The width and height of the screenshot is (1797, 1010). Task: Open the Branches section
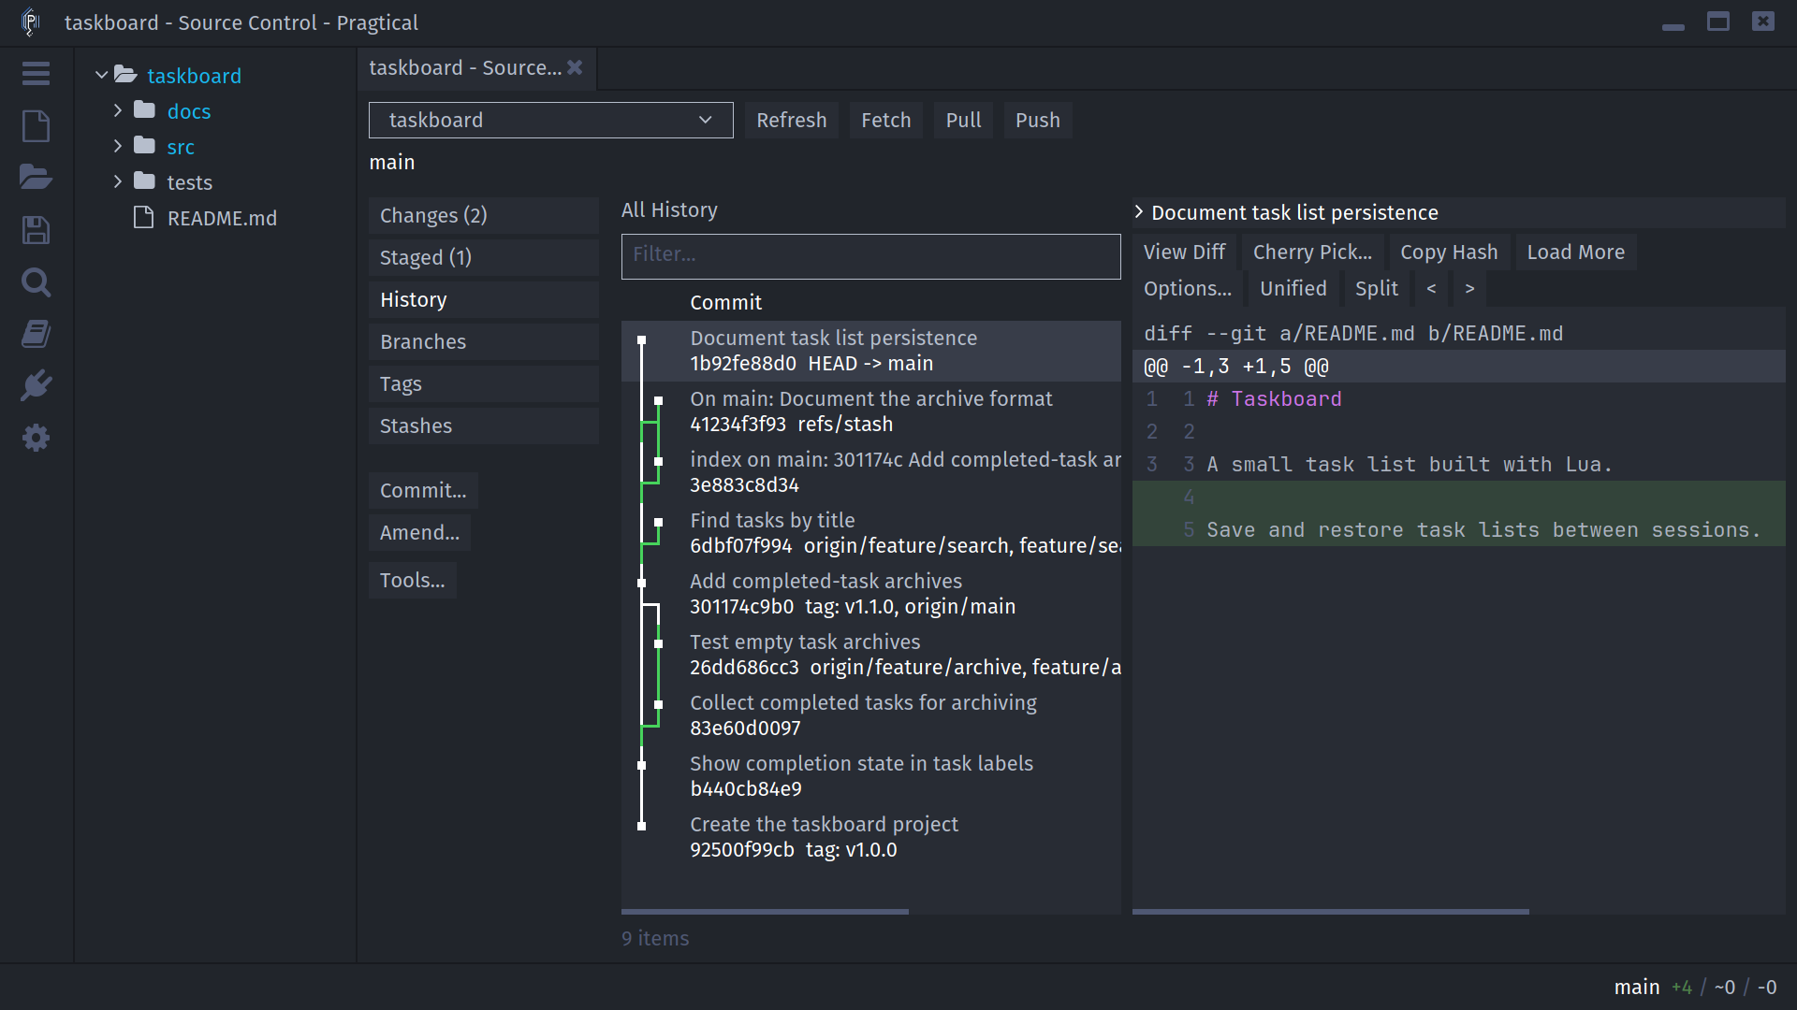click(483, 341)
